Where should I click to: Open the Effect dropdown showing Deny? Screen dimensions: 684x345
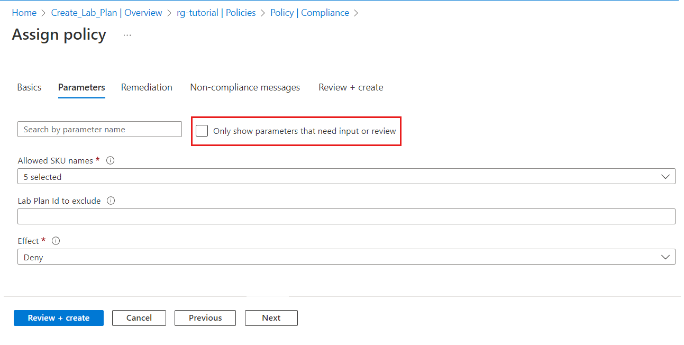pyautogui.click(x=346, y=257)
